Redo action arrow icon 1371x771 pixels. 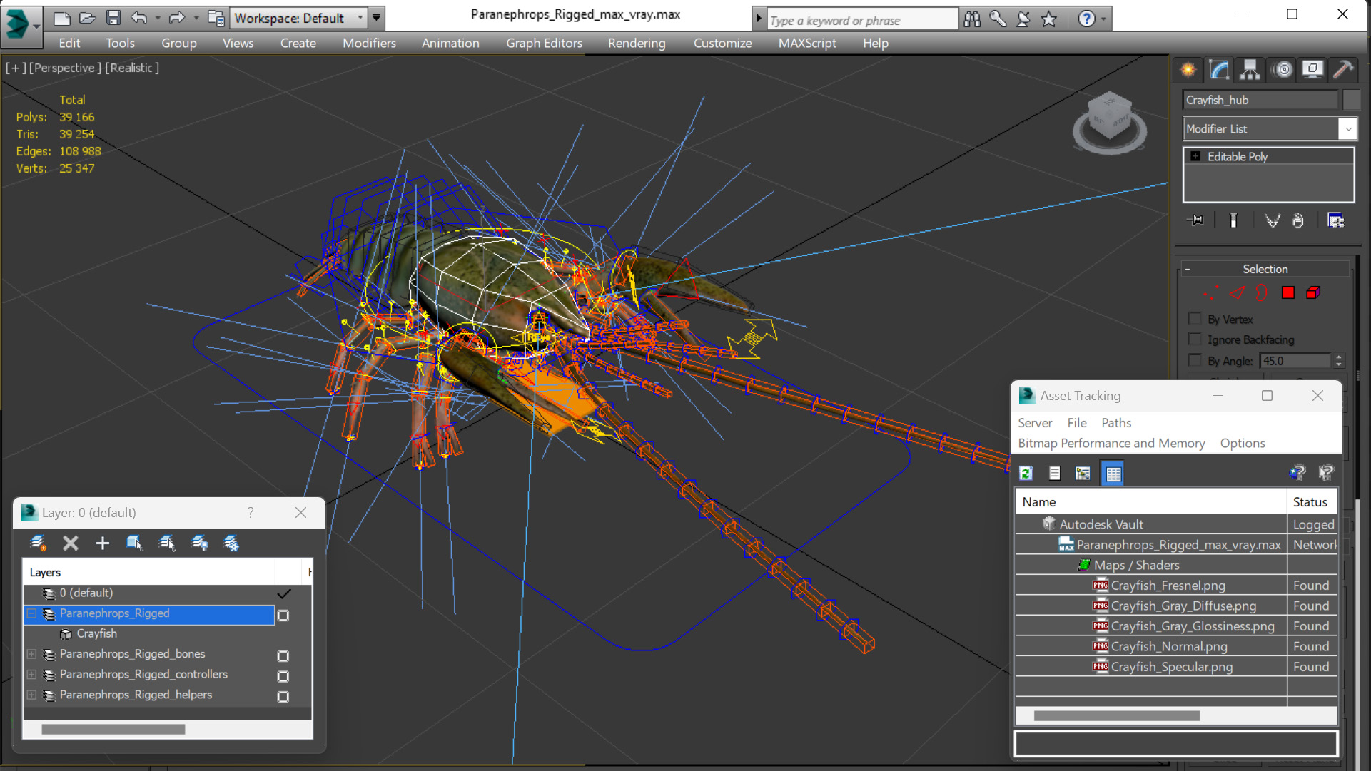point(176,18)
